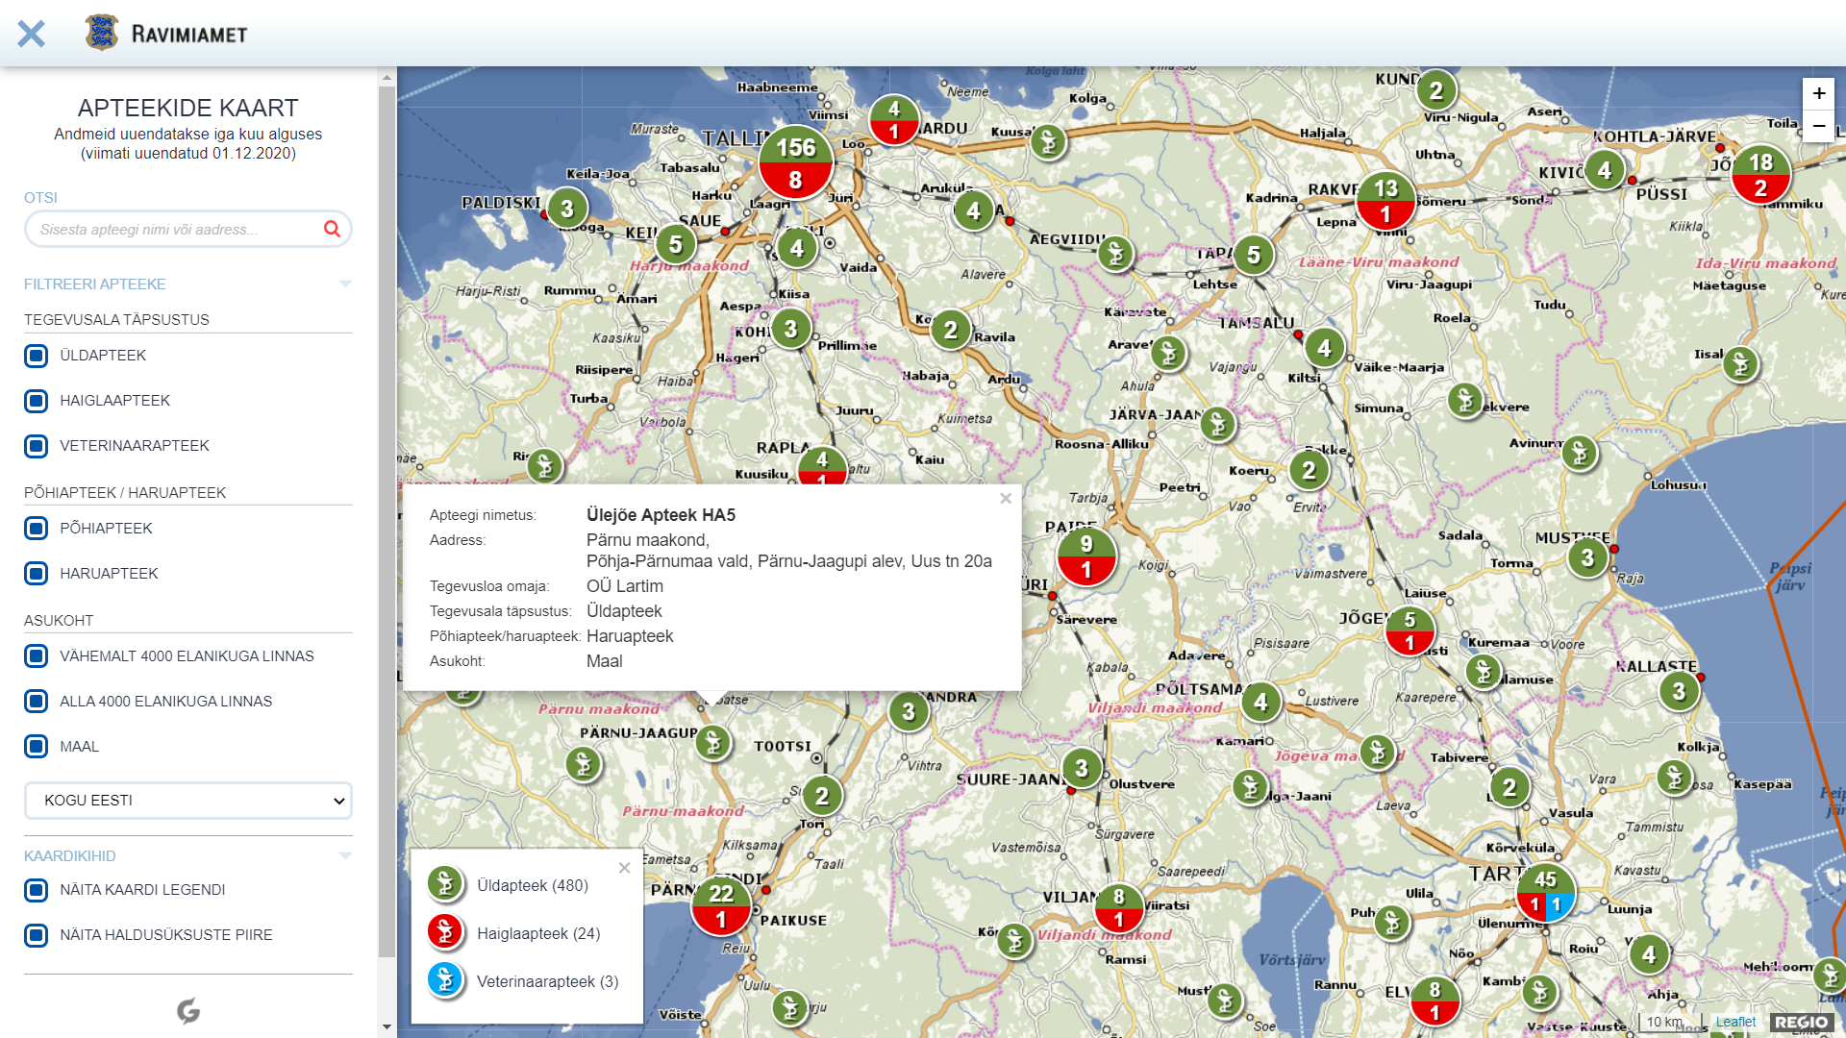
Task: Open the Tallinn cluster with 156 pharmacies
Action: 795,162
